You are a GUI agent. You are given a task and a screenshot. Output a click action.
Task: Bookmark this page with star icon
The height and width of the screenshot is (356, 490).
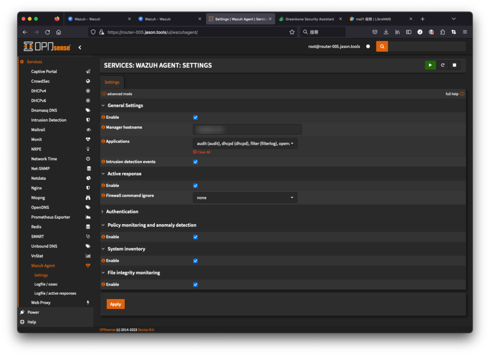[292, 32]
